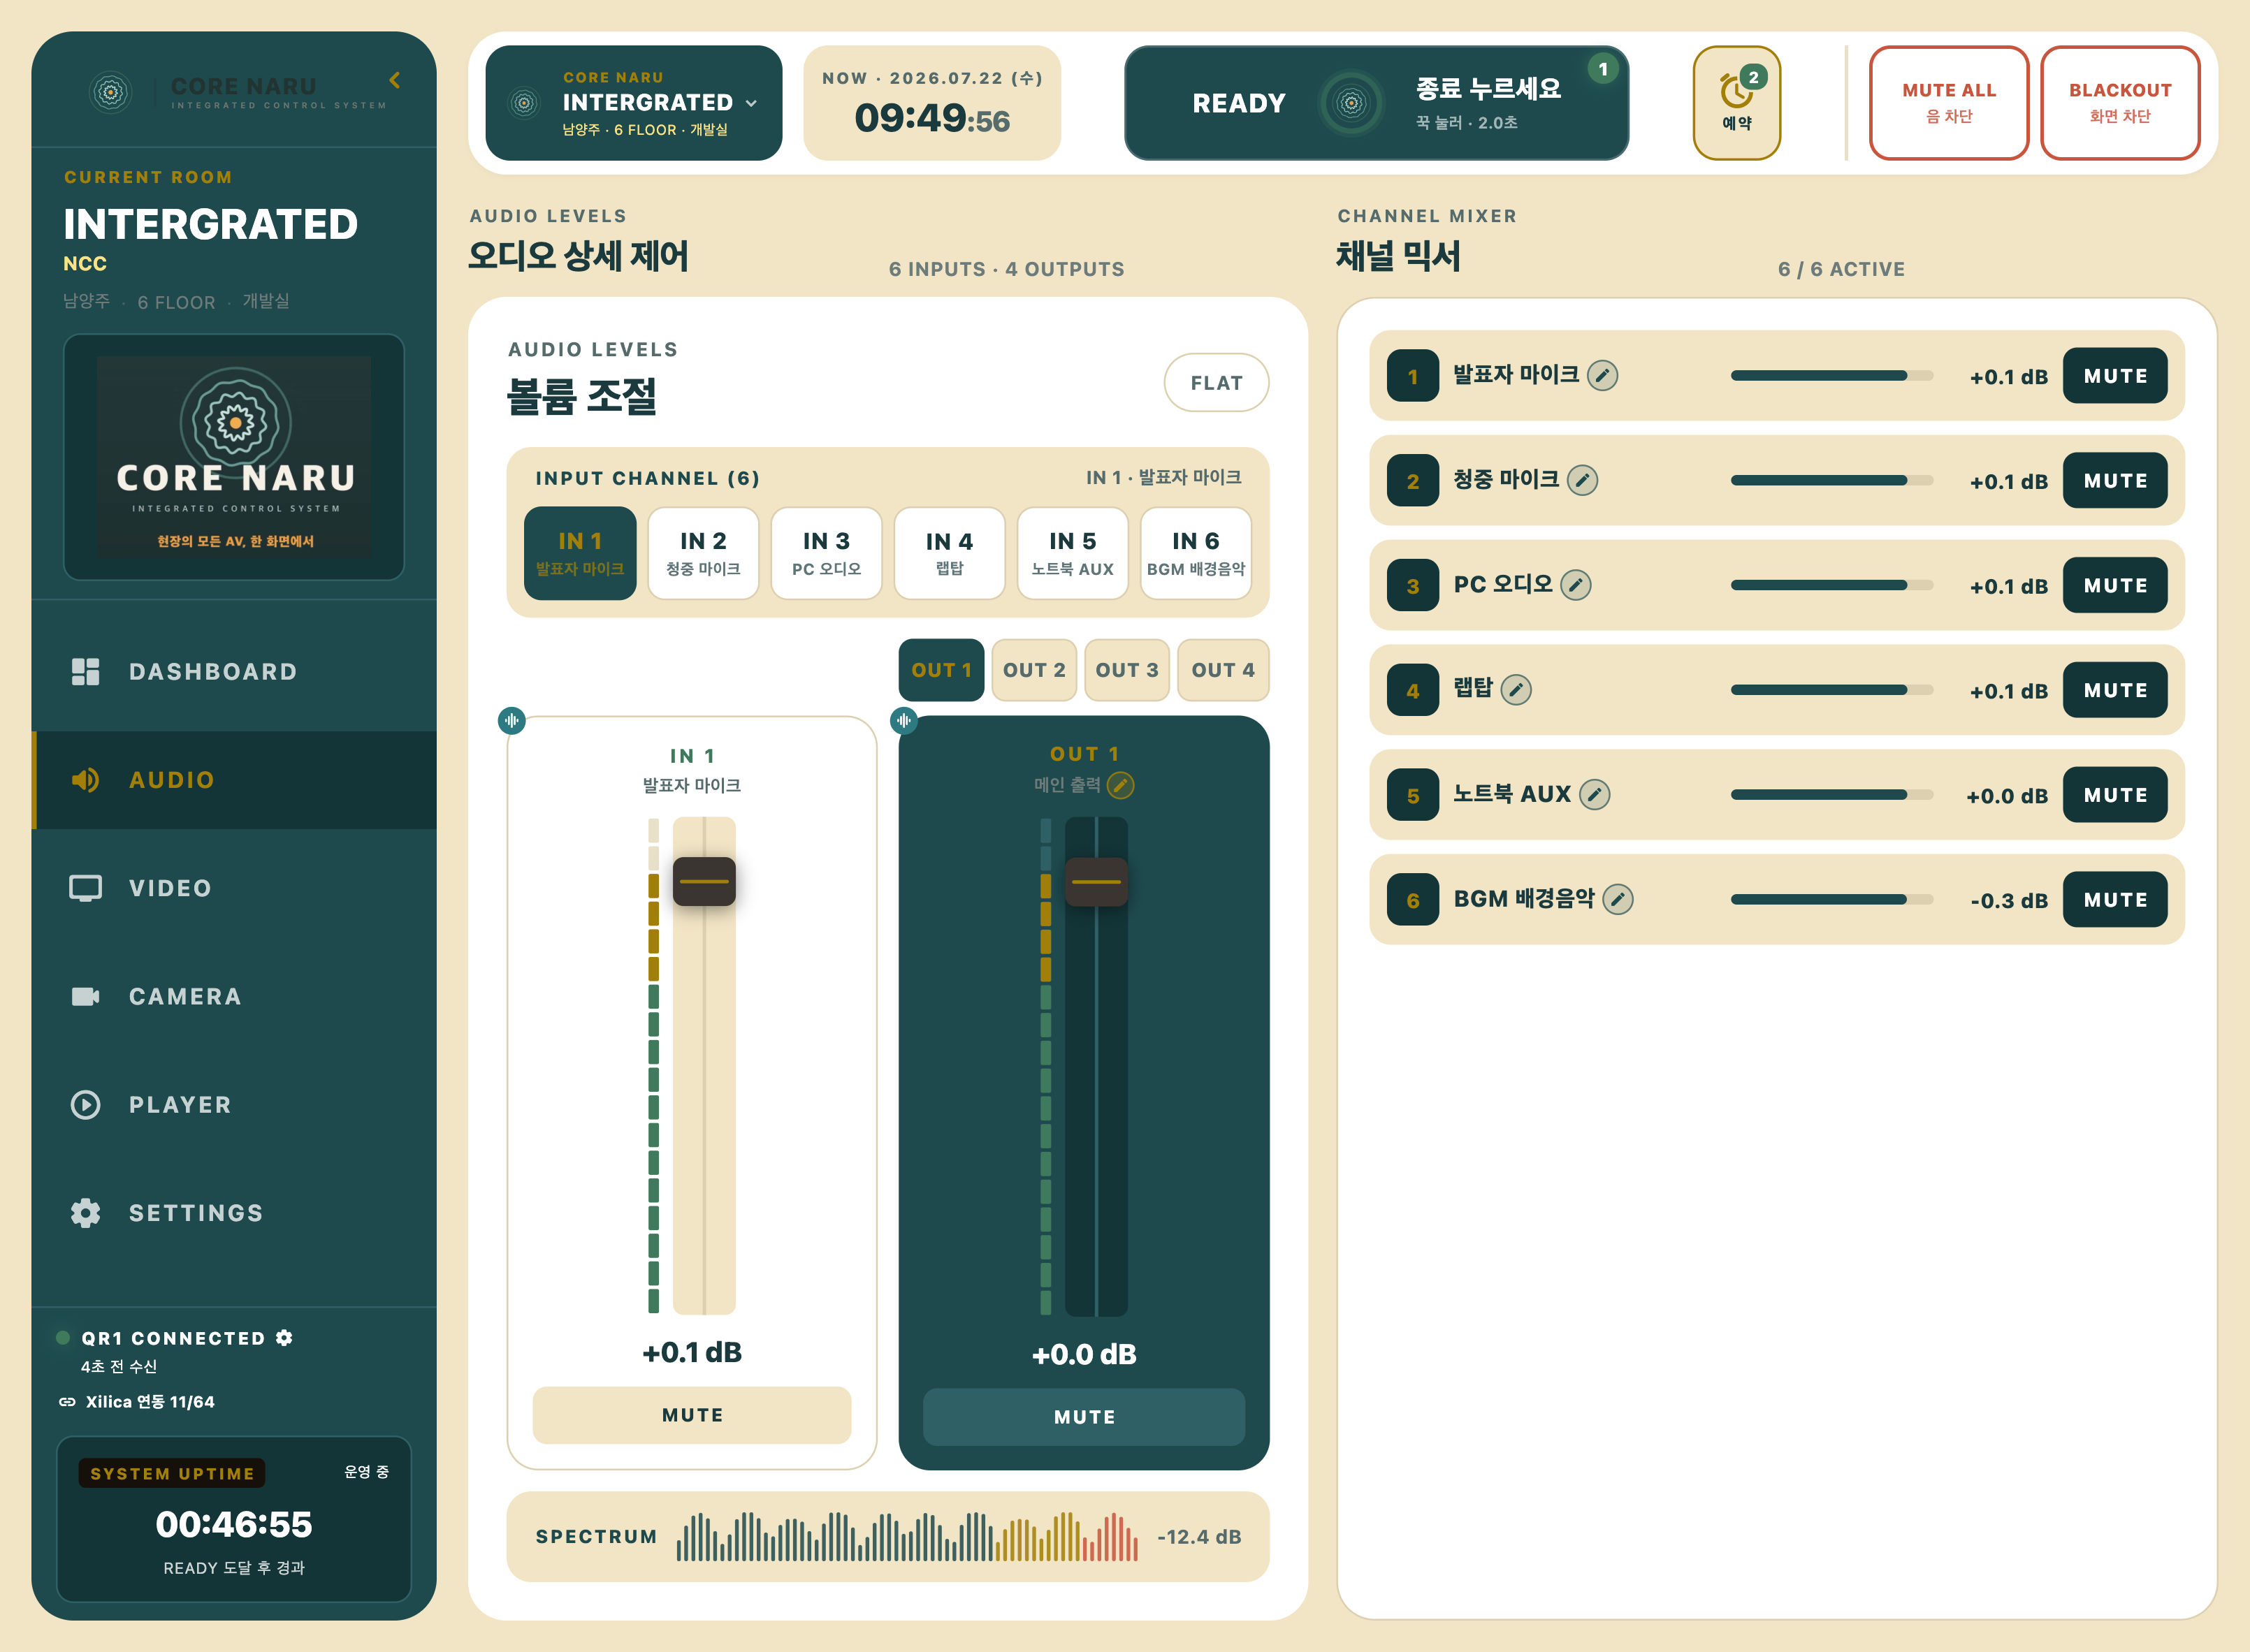
Task: Edit the PC 오디오 channel name
Action: pos(1576,585)
